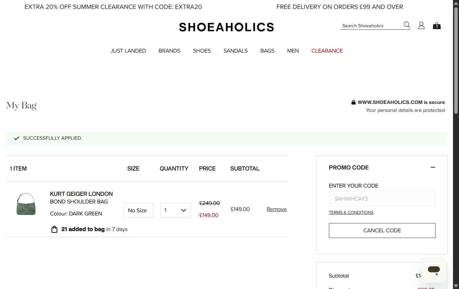
Task: Remove the Bond Shoulder Bag item
Action: pos(277,209)
